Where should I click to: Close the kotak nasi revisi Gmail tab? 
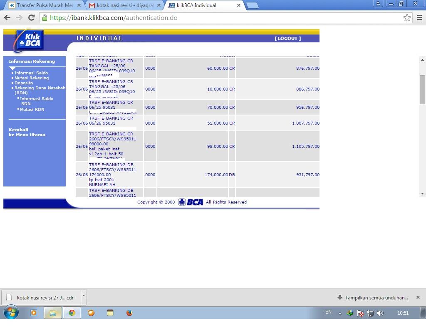(159, 5)
